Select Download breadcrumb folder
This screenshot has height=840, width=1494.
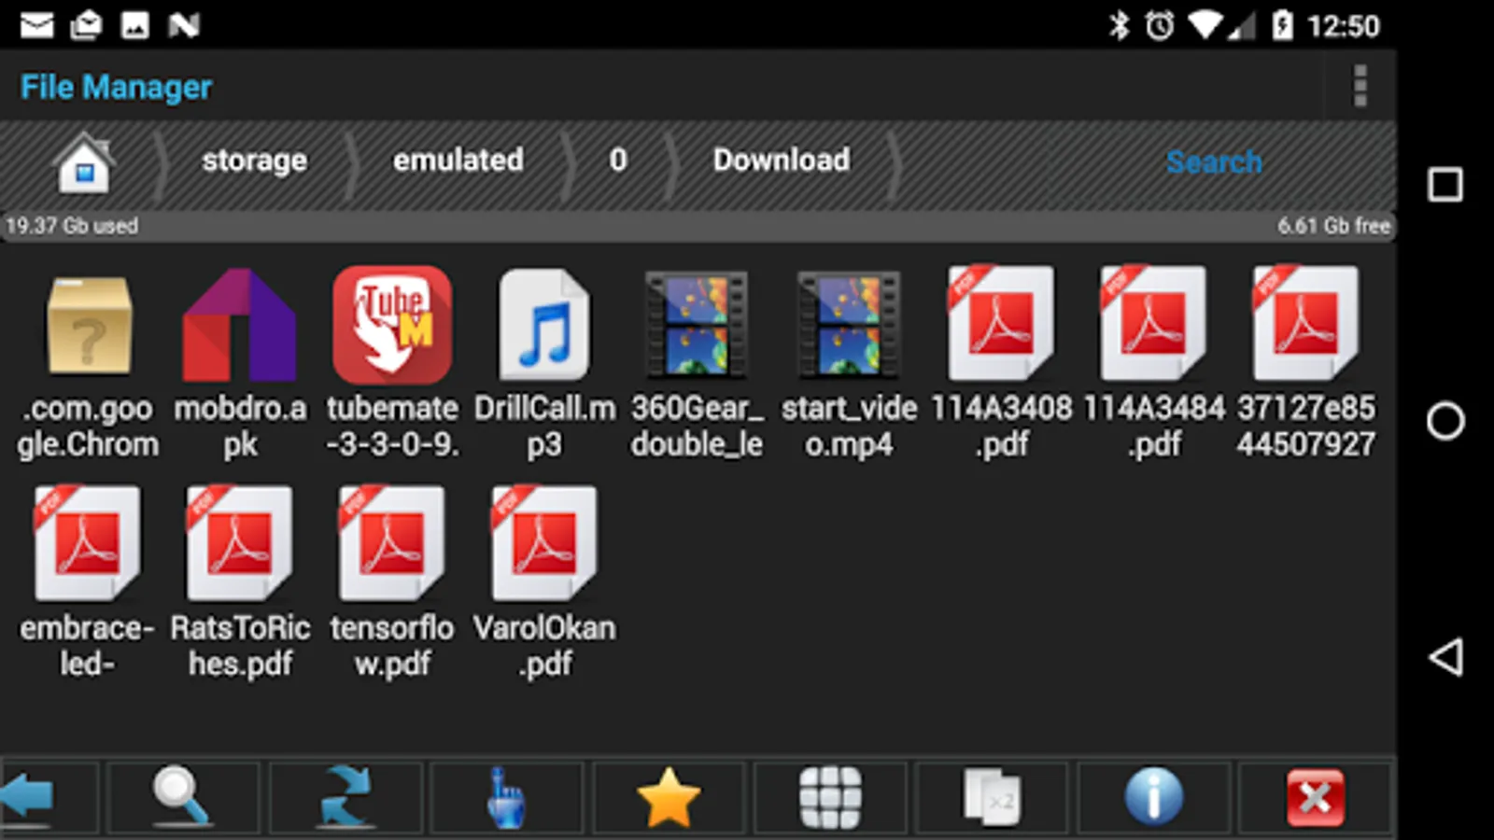782,161
